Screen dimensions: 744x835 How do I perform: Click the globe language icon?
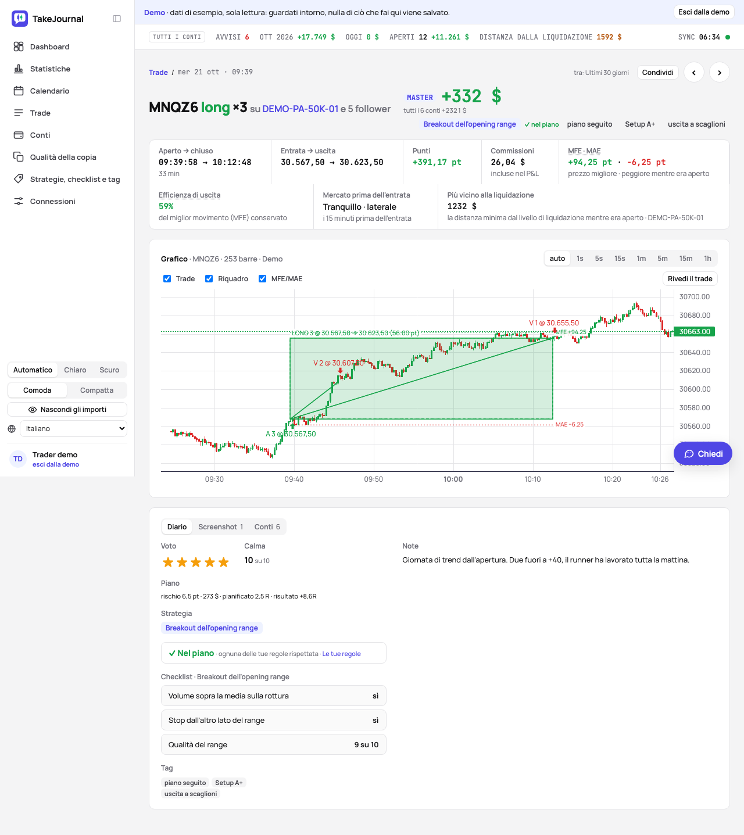coord(12,429)
